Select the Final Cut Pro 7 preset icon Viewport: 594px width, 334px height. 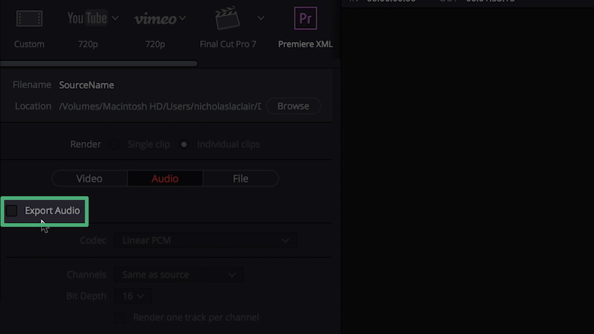point(227,19)
